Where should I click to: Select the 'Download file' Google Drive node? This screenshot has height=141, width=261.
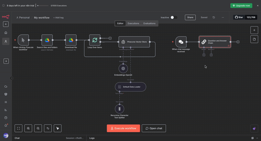tap(71, 40)
